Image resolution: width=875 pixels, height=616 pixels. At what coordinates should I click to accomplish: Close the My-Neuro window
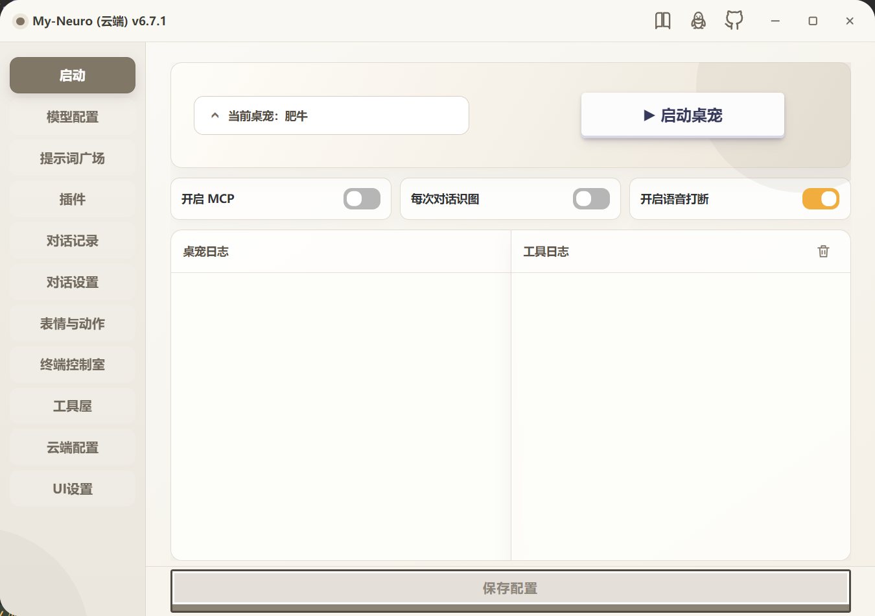pyautogui.click(x=850, y=21)
